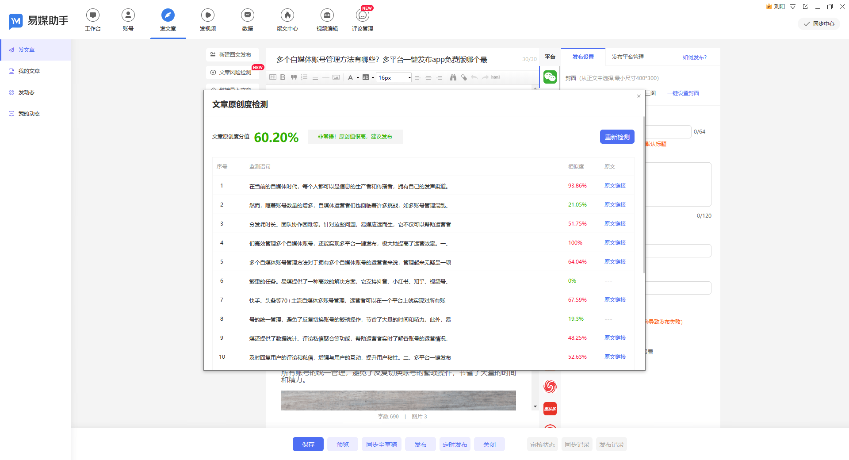Open the 评论管理 comment management icon
The height and width of the screenshot is (460, 849).
[x=363, y=20]
